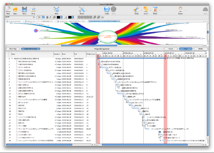Viewport: 214px width, 153px height.
Task: Select the Draw pen icon
Action: click(x=136, y=9)
